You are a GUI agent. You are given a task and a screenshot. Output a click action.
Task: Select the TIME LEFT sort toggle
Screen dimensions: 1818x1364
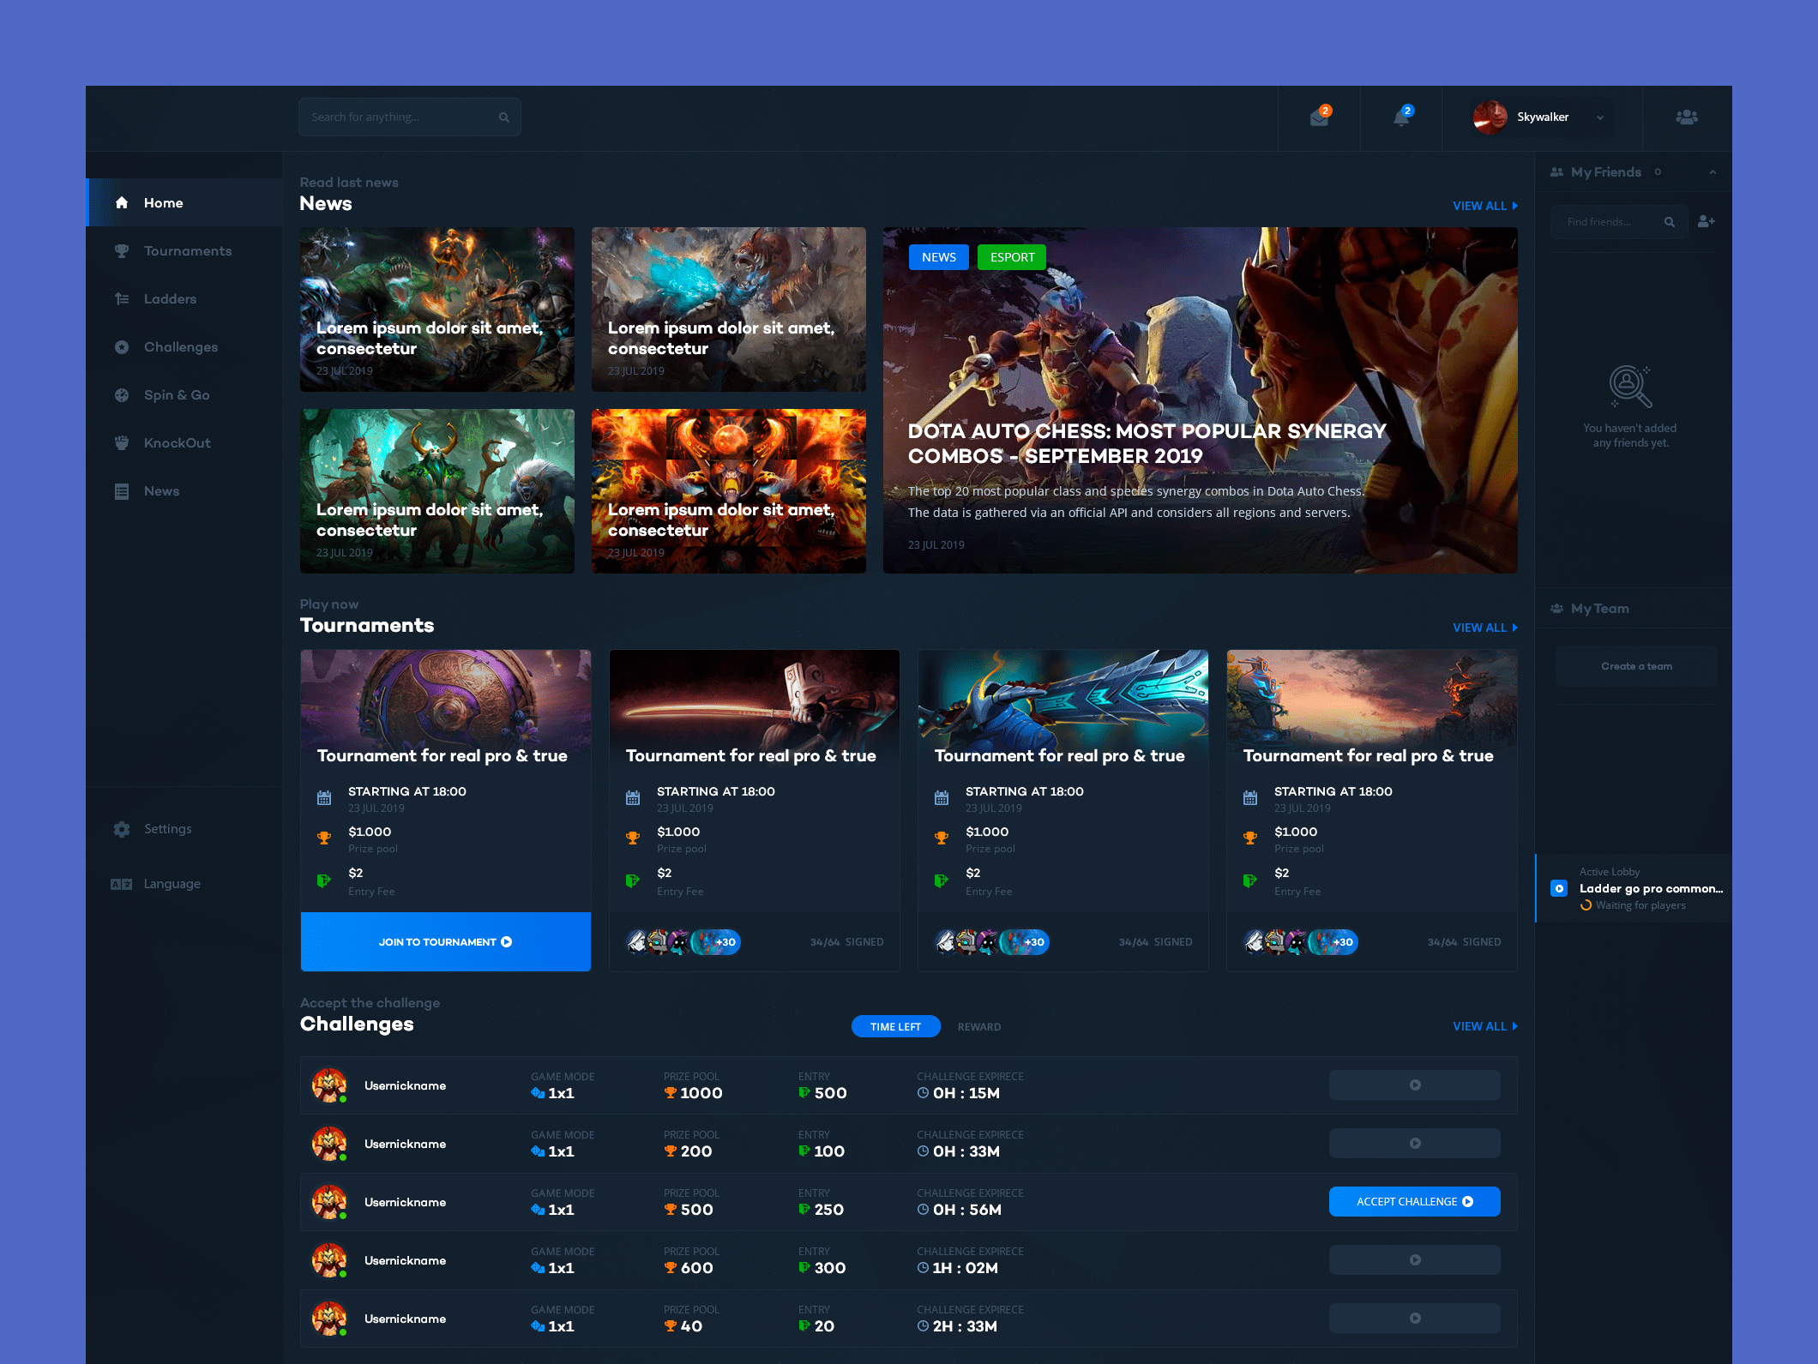point(895,1026)
